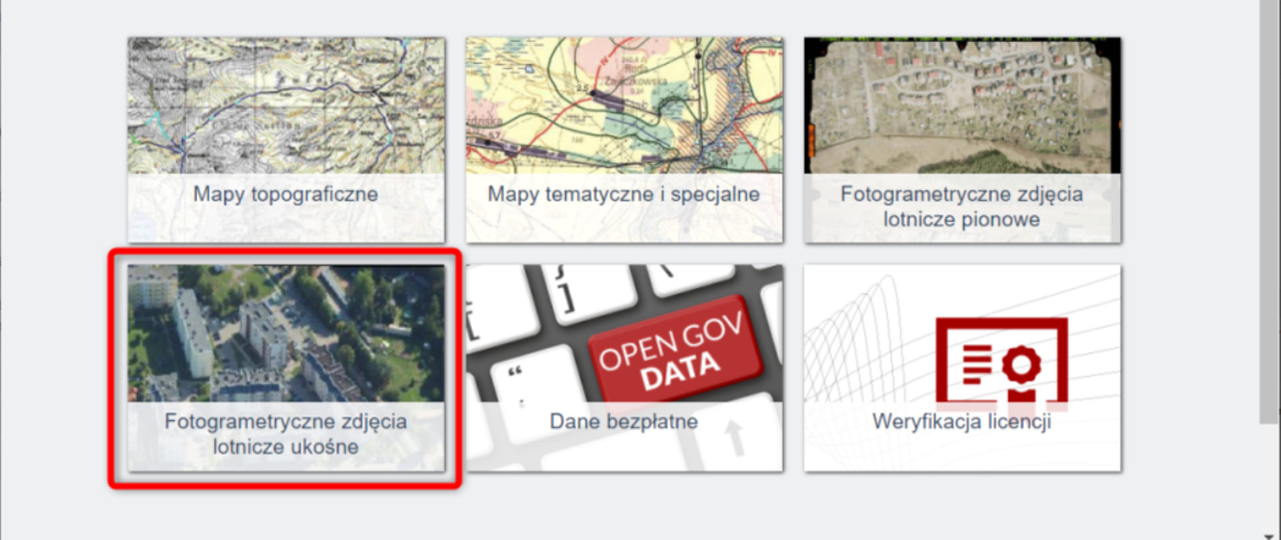Open the Mapy tematyczne i specjalne tile
The height and width of the screenshot is (540, 1281).
pos(624,140)
